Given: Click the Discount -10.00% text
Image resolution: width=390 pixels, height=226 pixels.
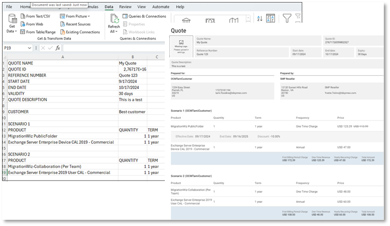Looking at the screenshot, I should click(268, 136).
